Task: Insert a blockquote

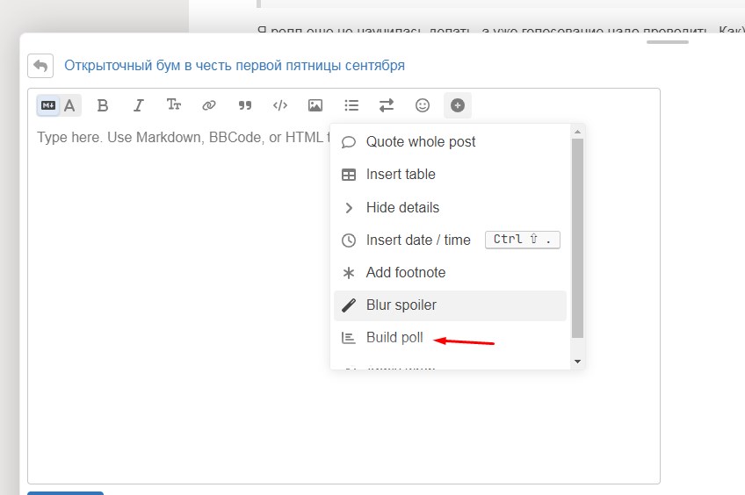Action: tap(245, 105)
